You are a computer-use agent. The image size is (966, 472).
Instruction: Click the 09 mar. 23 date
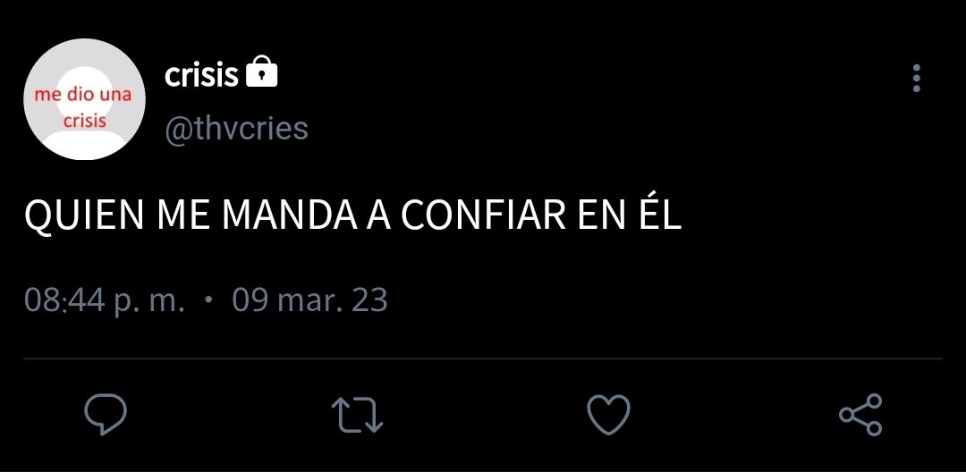tap(309, 301)
